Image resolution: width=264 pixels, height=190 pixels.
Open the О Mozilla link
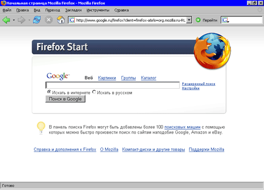(109, 149)
